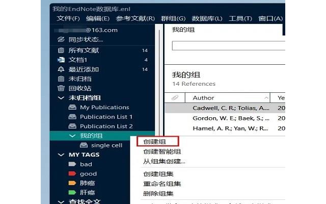
Task: Click the Word icon beside 文档1
Action: click(61, 60)
